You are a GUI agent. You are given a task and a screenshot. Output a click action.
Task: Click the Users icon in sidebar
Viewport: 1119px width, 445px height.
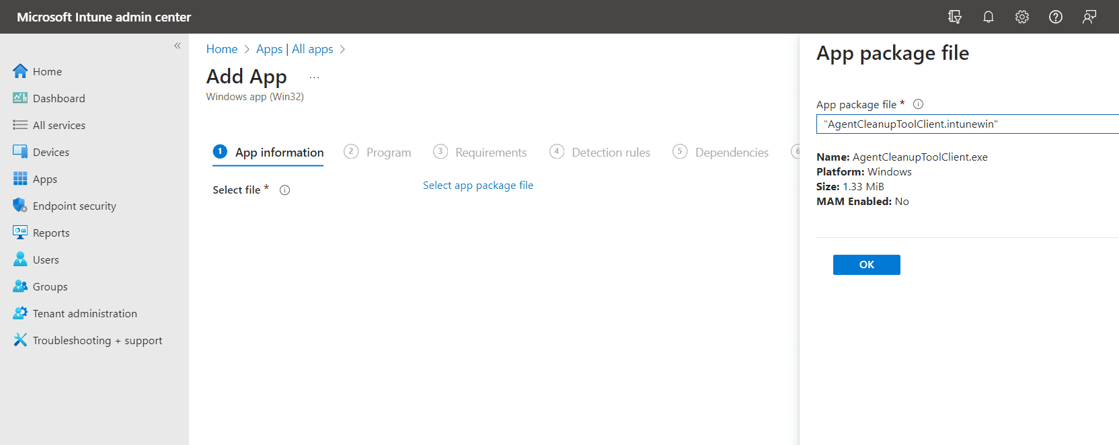point(20,259)
